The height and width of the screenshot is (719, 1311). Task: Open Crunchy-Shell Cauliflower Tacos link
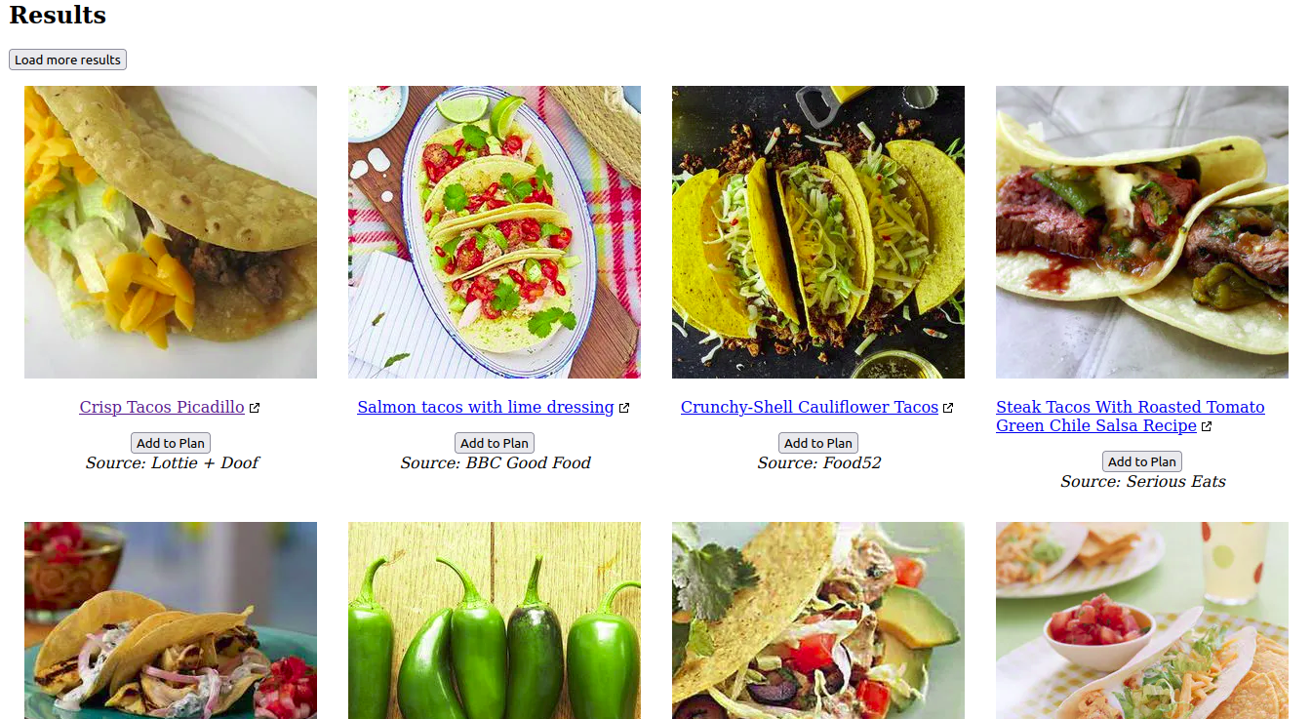coord(810,407)
